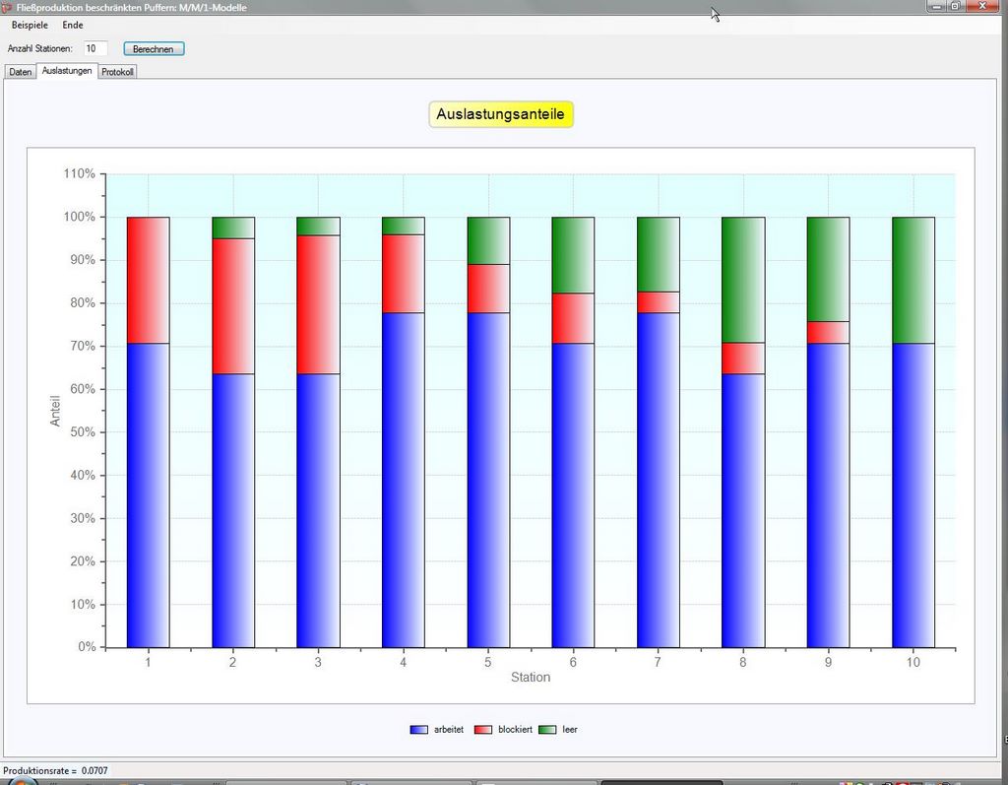Click the application icon in the title bar
Image resolution: width=1008 pixels, height=785 pixels.
coord(7,7)
